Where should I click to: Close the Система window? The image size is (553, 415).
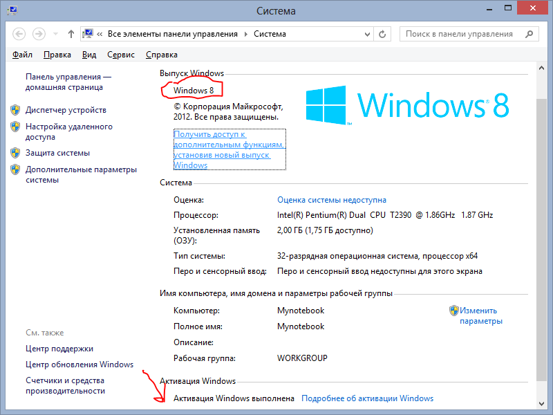533,8
